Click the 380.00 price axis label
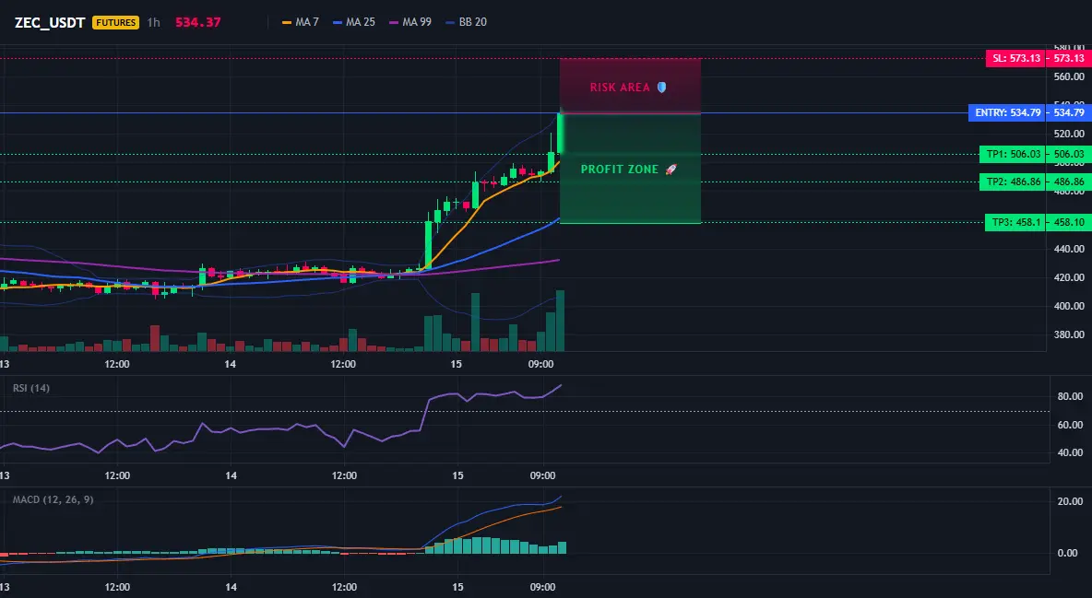 pos(1069,334)
